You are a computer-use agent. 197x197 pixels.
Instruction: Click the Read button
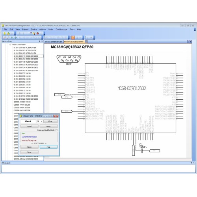coord(30,126)
